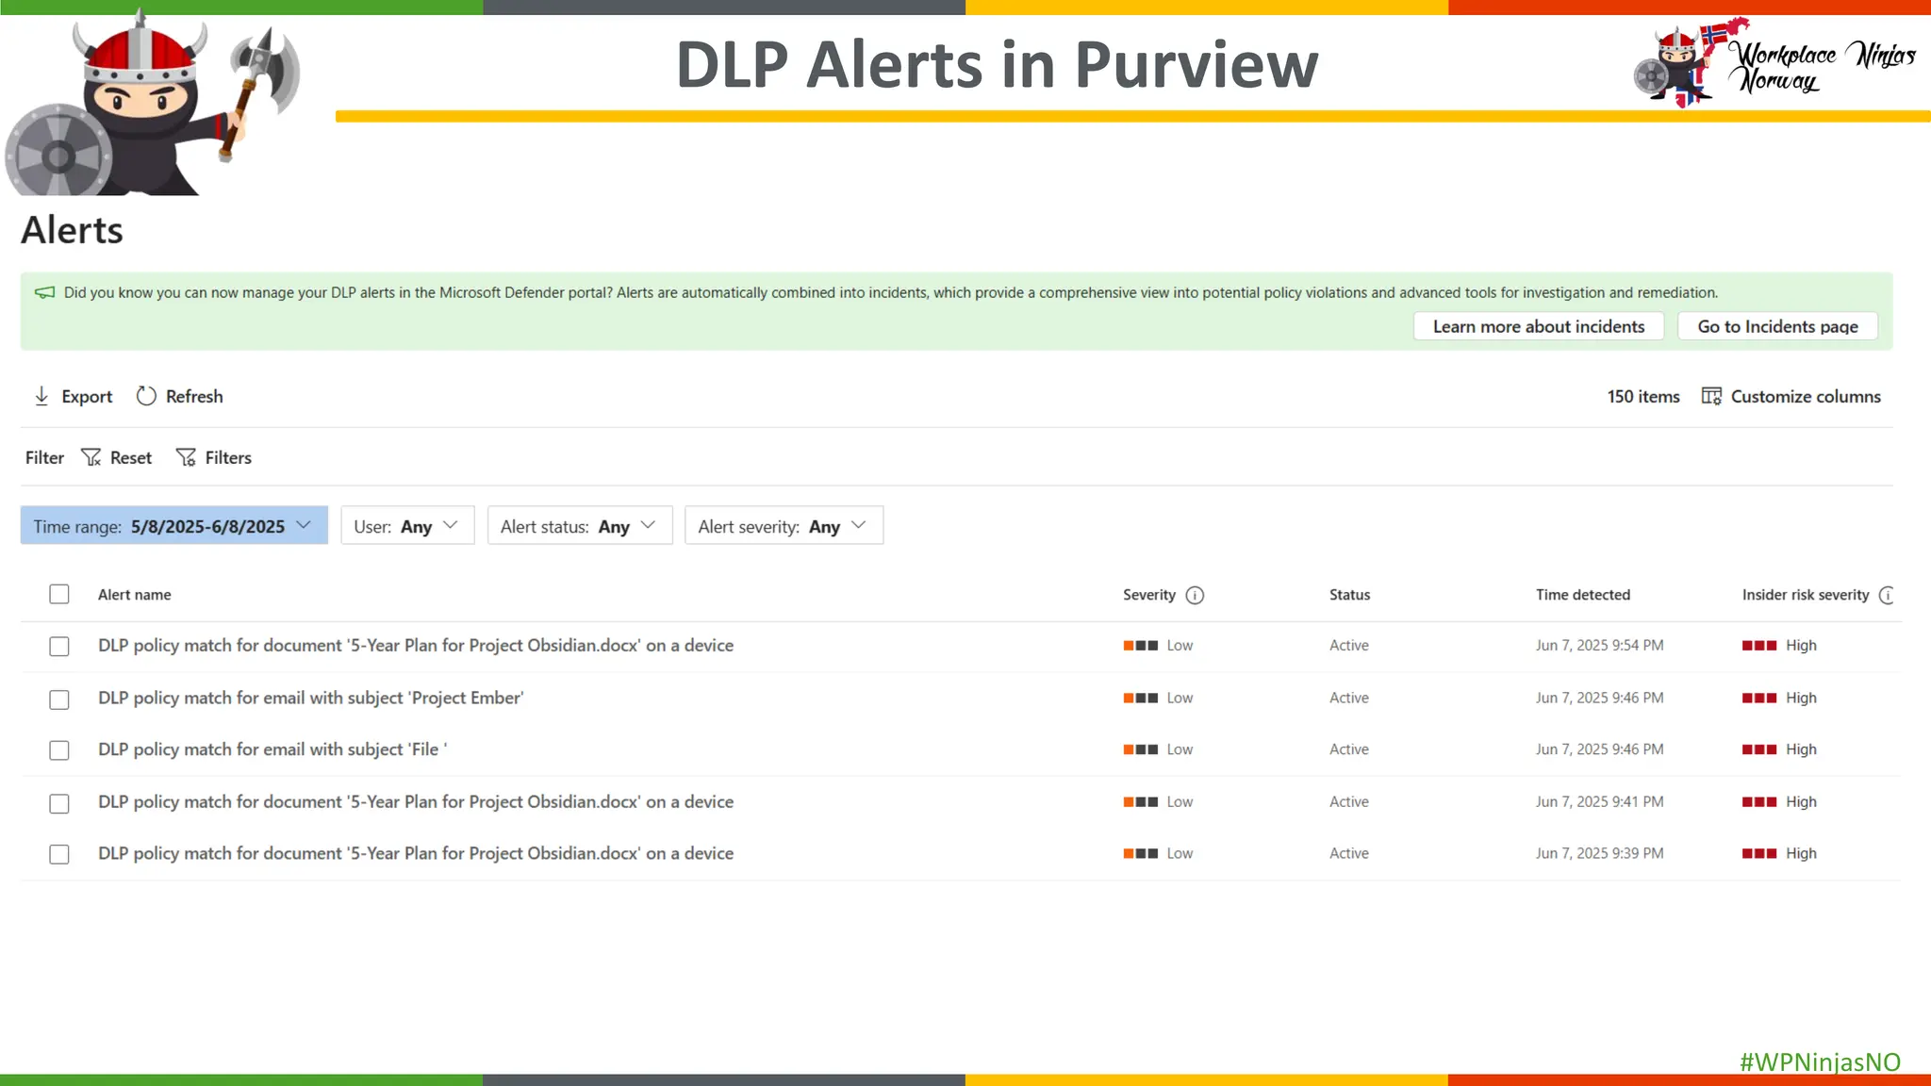
Task: Select checkbox for the email subject 'File' alert
Action: [59, 750]
